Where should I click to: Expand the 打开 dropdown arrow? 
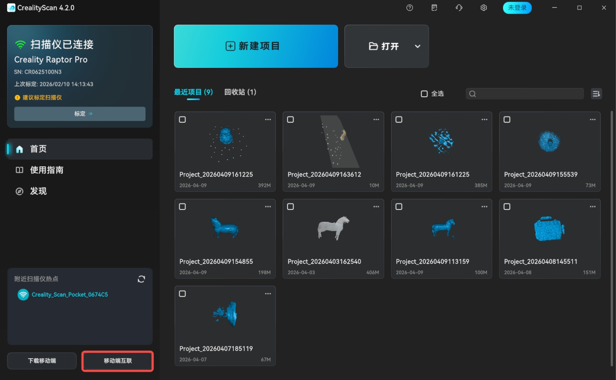pos(417,46)
